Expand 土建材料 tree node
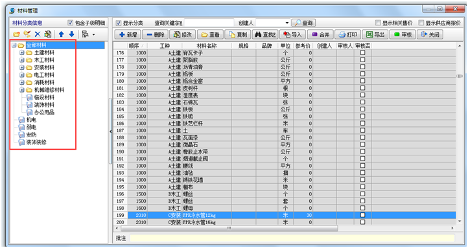The image size is (468, 248). tap(21, 52)
